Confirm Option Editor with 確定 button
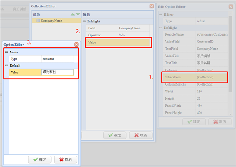236x167 pixels. click(40, 159)
